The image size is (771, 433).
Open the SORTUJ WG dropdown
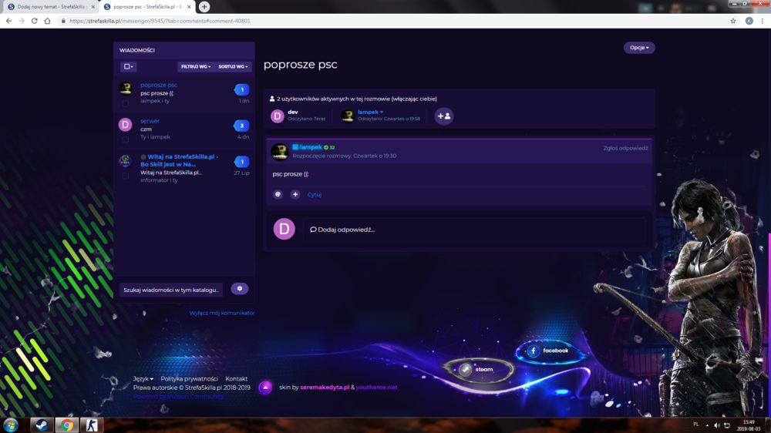click(x=233, y=66)
